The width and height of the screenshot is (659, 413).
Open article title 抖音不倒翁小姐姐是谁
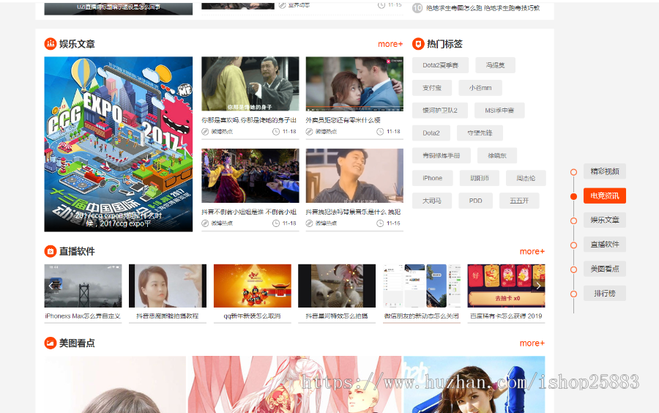coord(249,212)
